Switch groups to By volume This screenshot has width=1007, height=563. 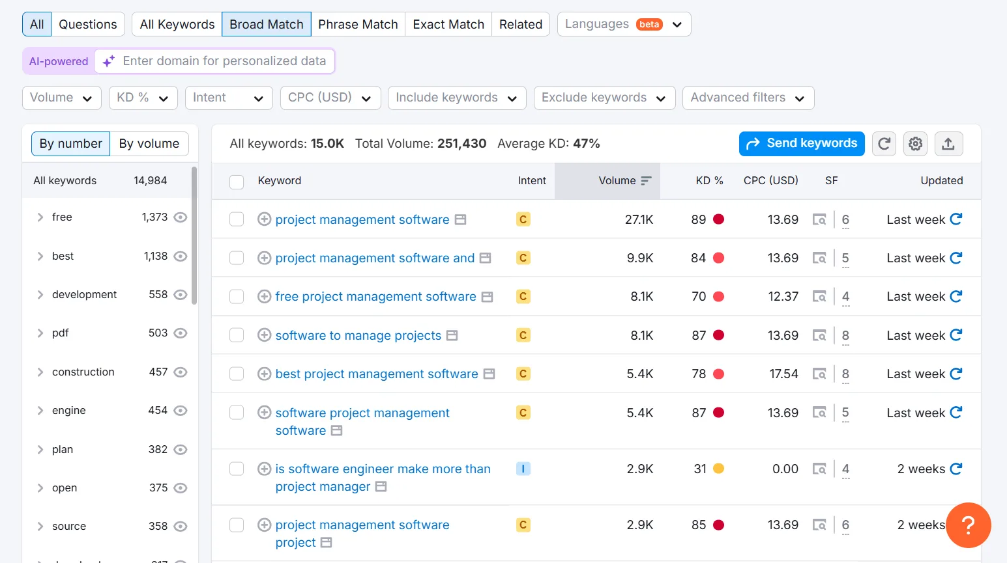pyautogui.click(x=149, y=144)
